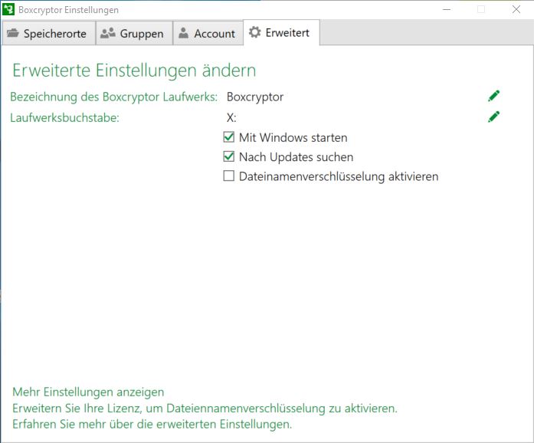Edit the drive letter X: with pencil icon

(x=494, y=116)
